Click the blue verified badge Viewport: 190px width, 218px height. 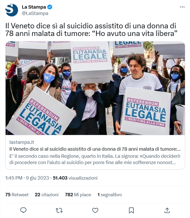pyautogui.click(x=50, y=7)
